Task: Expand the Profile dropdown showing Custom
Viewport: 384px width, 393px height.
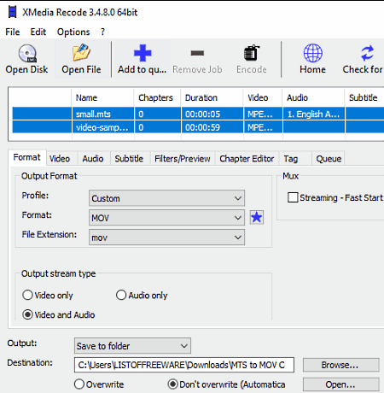Action: coord(166,198)
